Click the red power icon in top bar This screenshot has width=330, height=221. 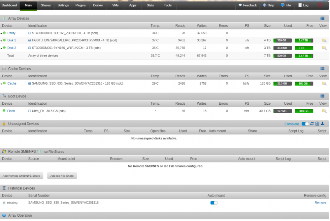[x=320, y=5]
